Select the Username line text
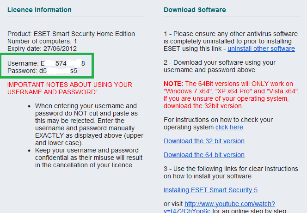307x213 pixels. tap(46, 63)
